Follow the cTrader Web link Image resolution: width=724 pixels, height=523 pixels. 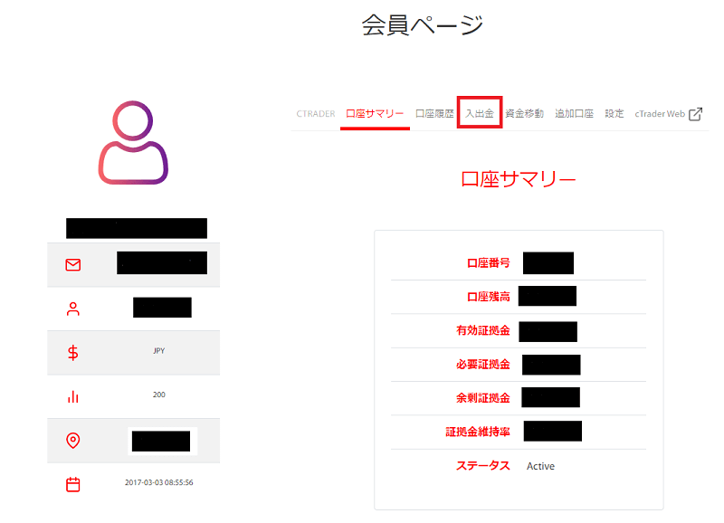[x=660, y=114]
